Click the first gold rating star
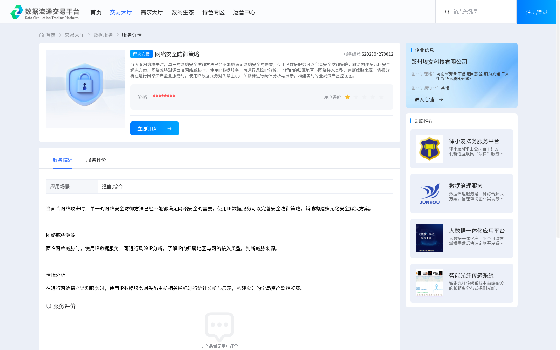 (x=348, y=97)
